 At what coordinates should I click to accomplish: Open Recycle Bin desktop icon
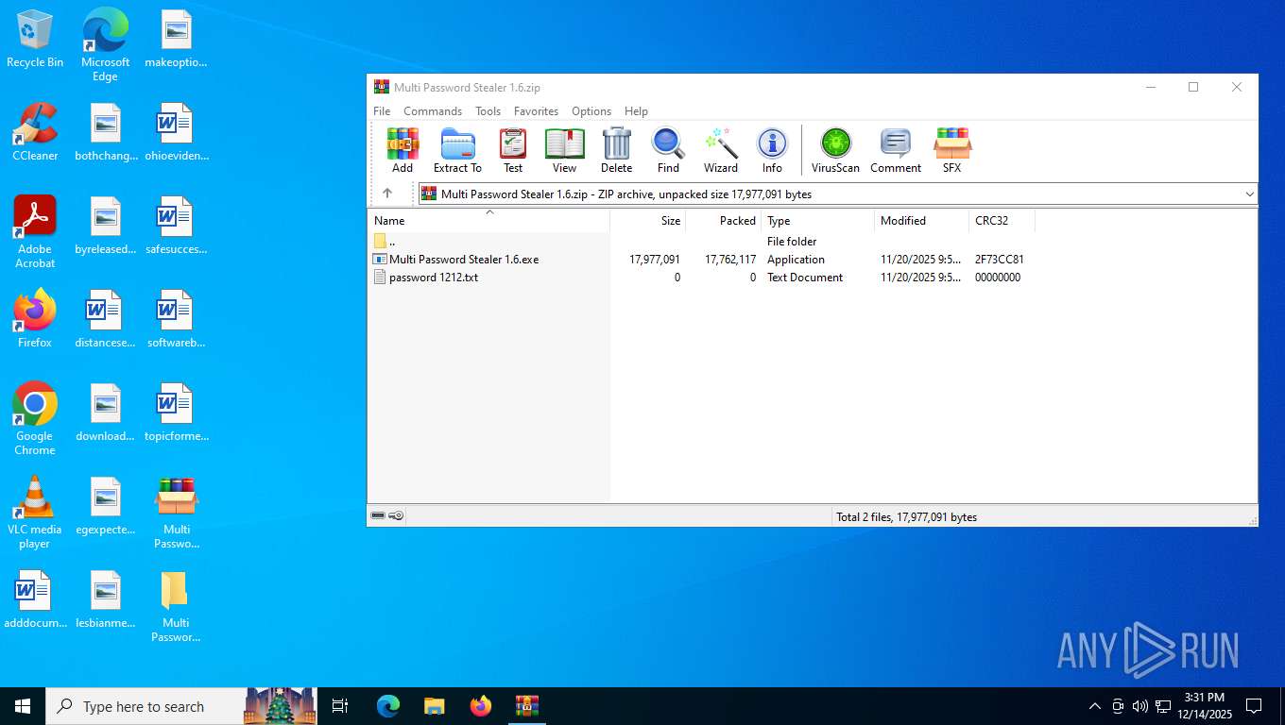(35, 40)
